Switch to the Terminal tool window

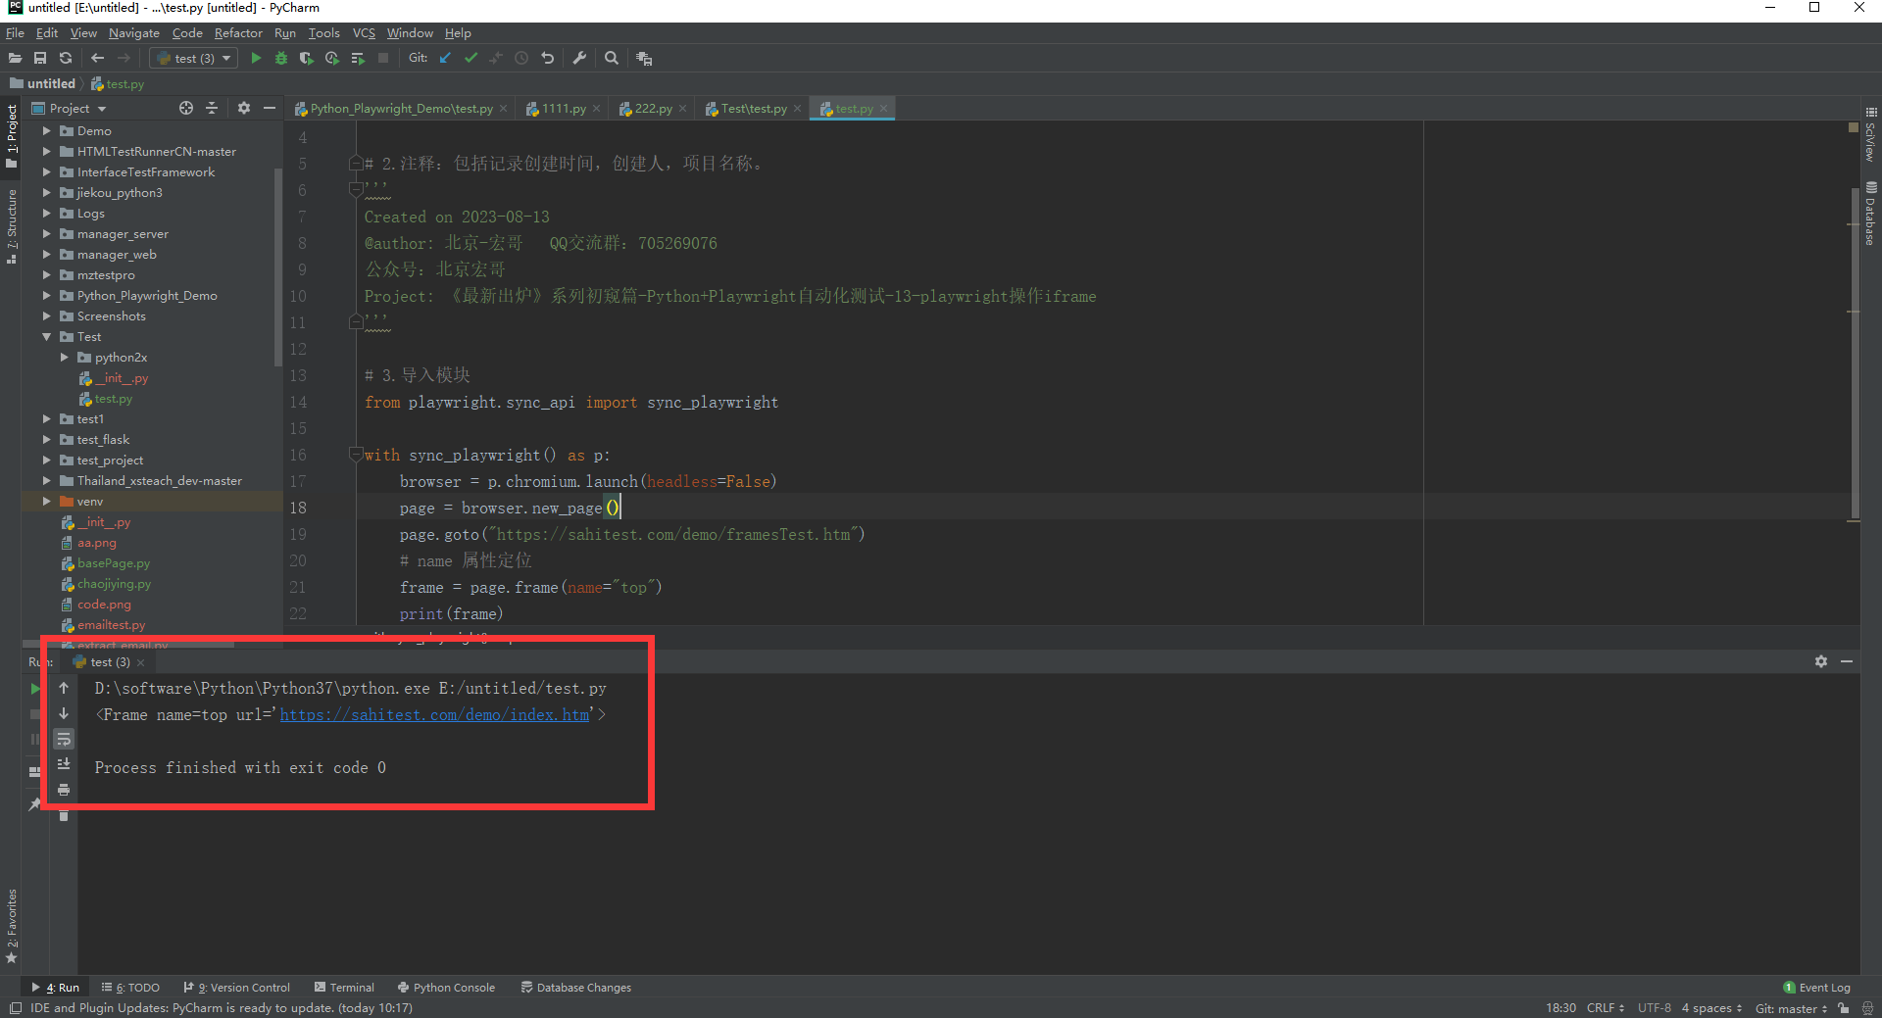pyautogui.click(x=344, y=987)
